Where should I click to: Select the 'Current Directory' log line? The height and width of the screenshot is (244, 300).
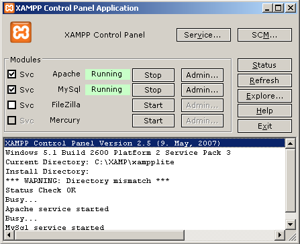point(145,162)
